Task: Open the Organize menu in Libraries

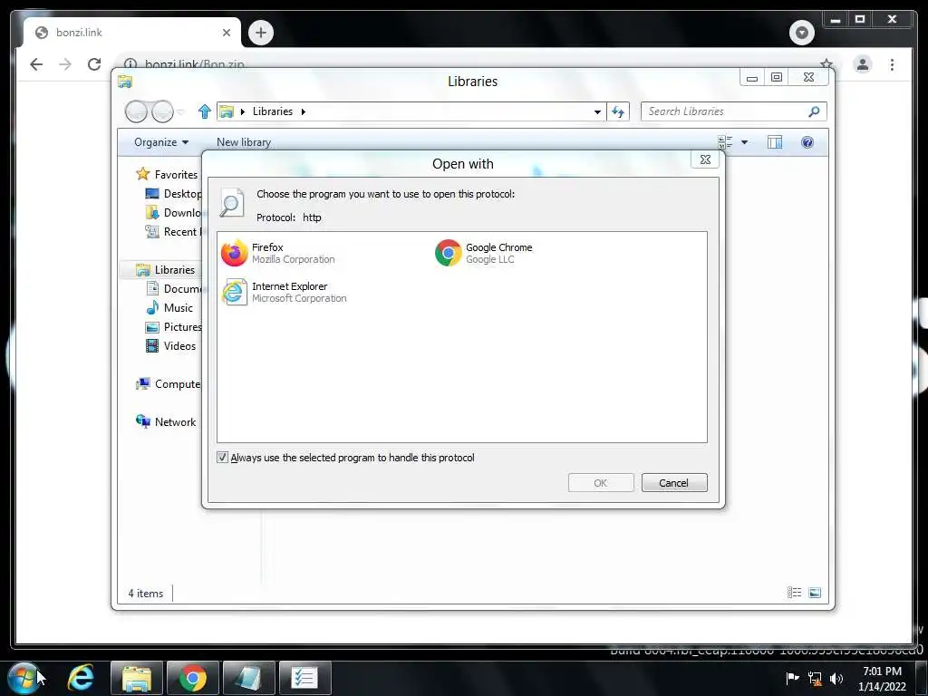Action: 161,142
